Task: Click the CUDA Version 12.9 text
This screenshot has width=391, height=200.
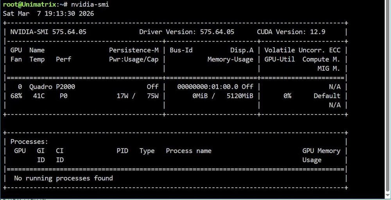Action: pyautogui.click(x=291, y=32)
